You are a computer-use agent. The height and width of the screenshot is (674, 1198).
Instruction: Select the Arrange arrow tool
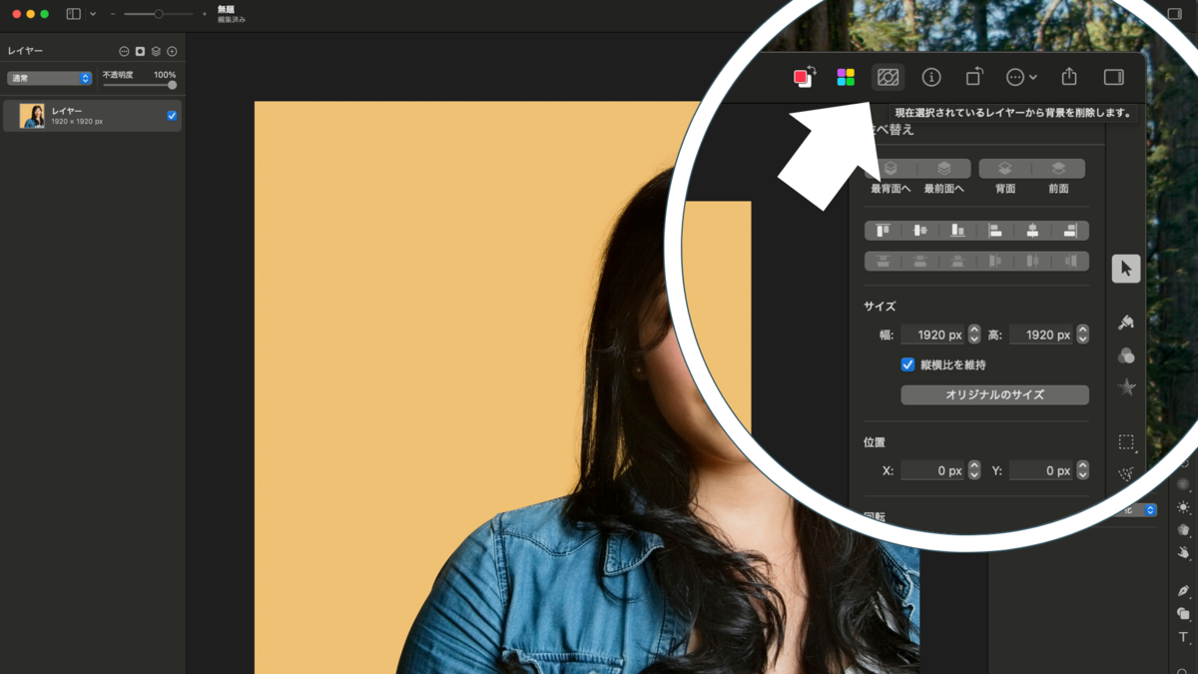[1126, 268]
